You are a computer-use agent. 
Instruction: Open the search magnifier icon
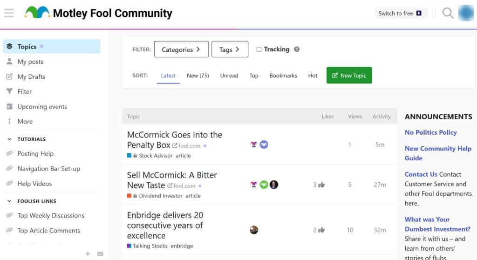click(448, 13)
